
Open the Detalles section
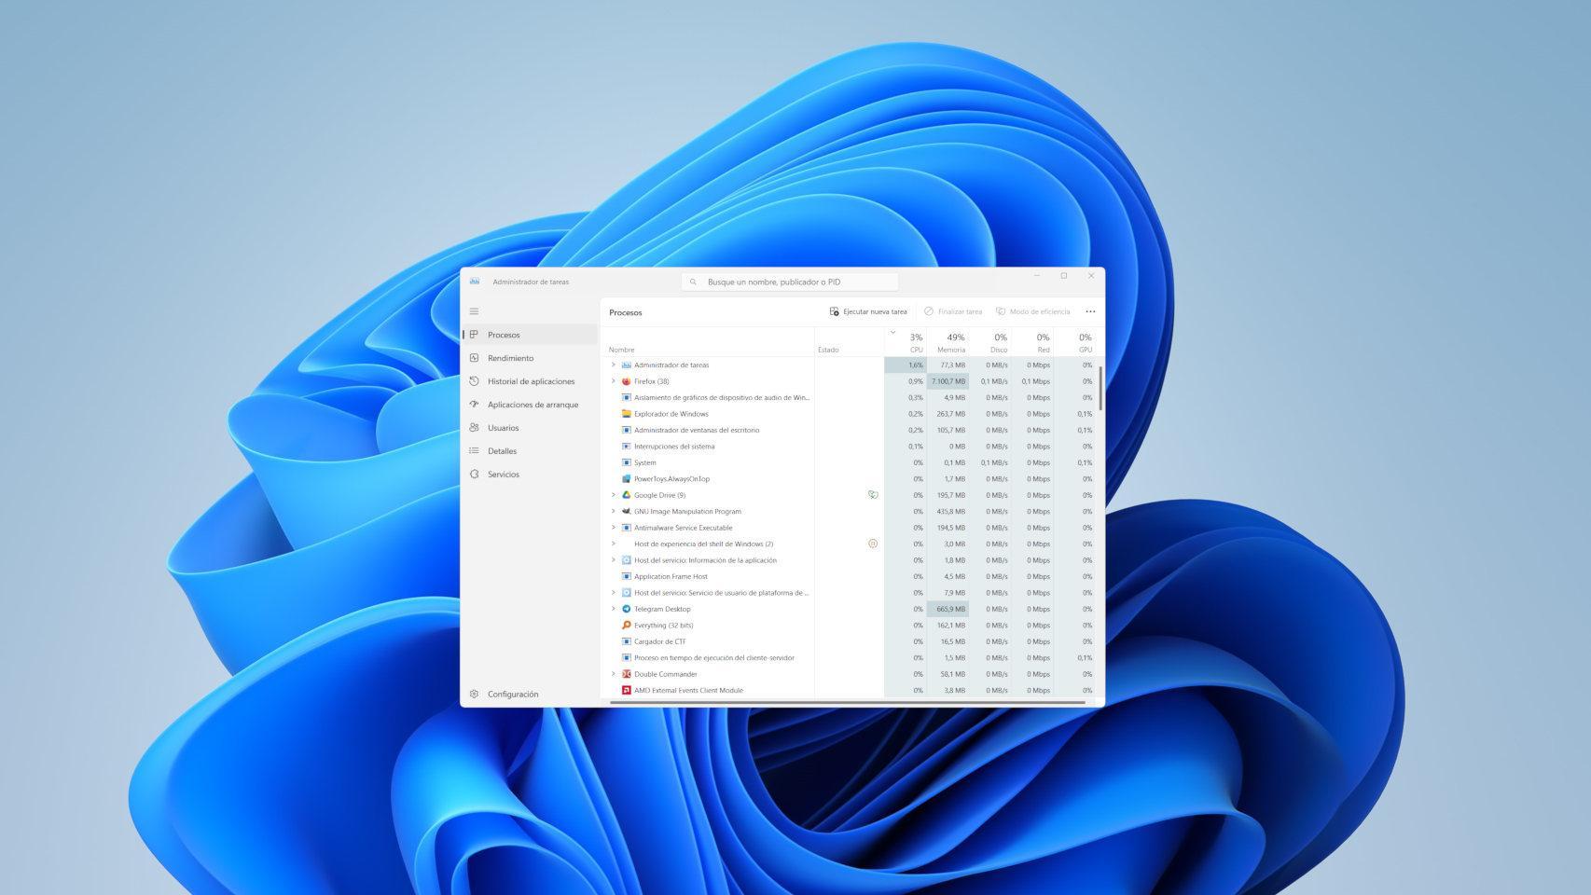click(x=501, y=451)
